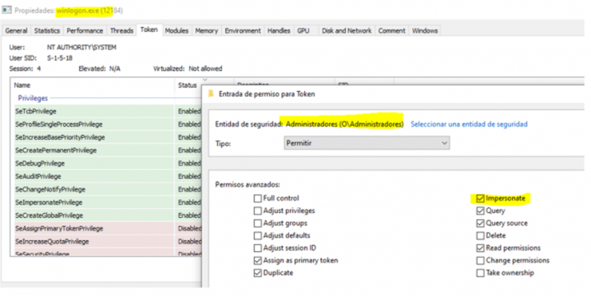Click the folder icon in permission dialog title
This screenshot has width=591, height=296.
click(x=211, y=94)
